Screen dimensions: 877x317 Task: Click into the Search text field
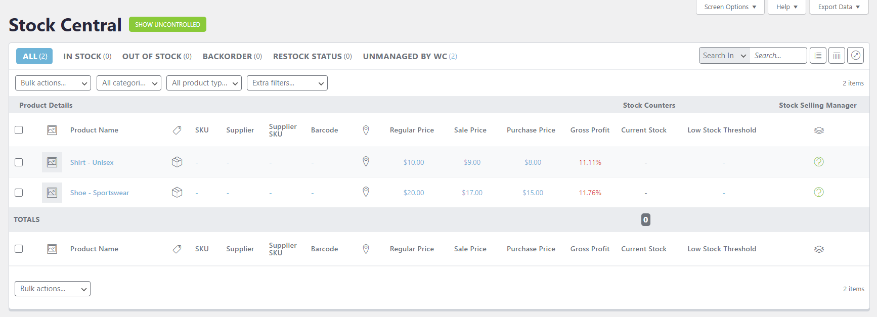pyautogui.click(x=777, y=56)
